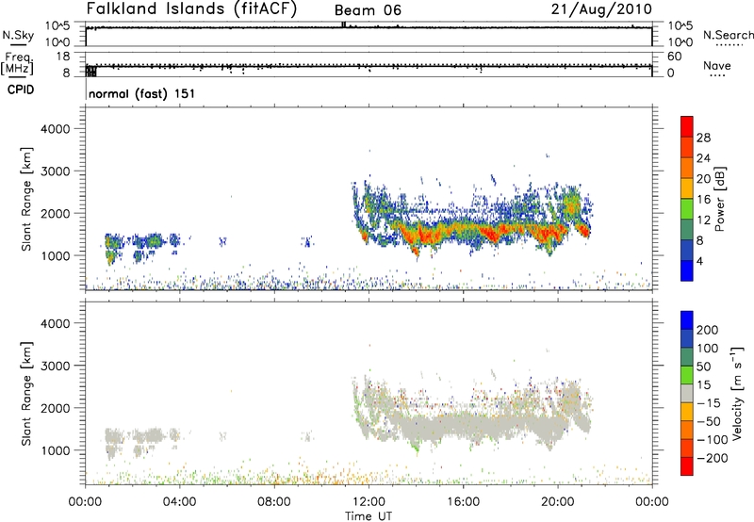This screenshot has width=754, height=522.
Task: Pick light green Power segment between 12 and 16
Action: pyautogui.click(x=687, y=209)
